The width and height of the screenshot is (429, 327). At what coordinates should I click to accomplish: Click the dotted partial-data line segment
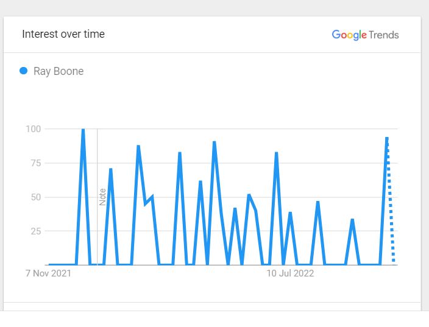(x=391, y=202)
